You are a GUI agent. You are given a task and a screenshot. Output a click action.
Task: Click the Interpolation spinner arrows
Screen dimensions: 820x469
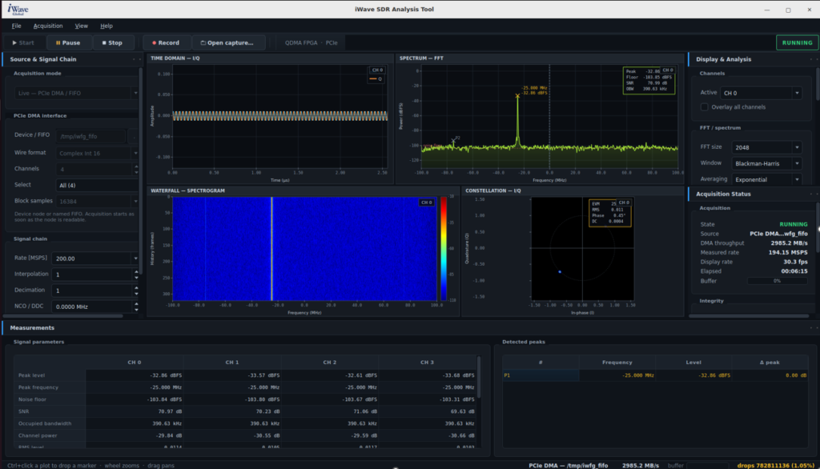click(x=136, y=275)
